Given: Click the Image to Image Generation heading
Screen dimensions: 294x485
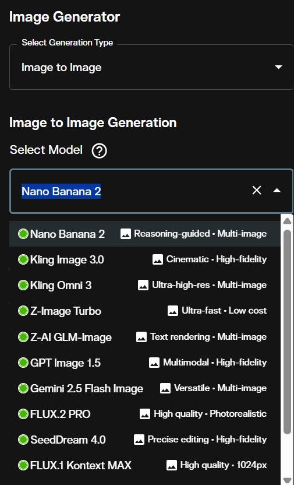Looking at the screenshot, I should click(93, 123).
